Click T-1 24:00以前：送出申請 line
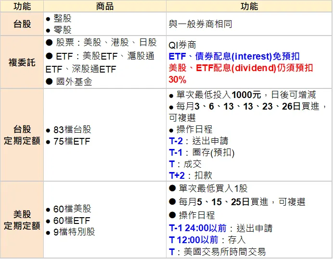This screenshot has width=333, height=259. (x=221, y=228)
